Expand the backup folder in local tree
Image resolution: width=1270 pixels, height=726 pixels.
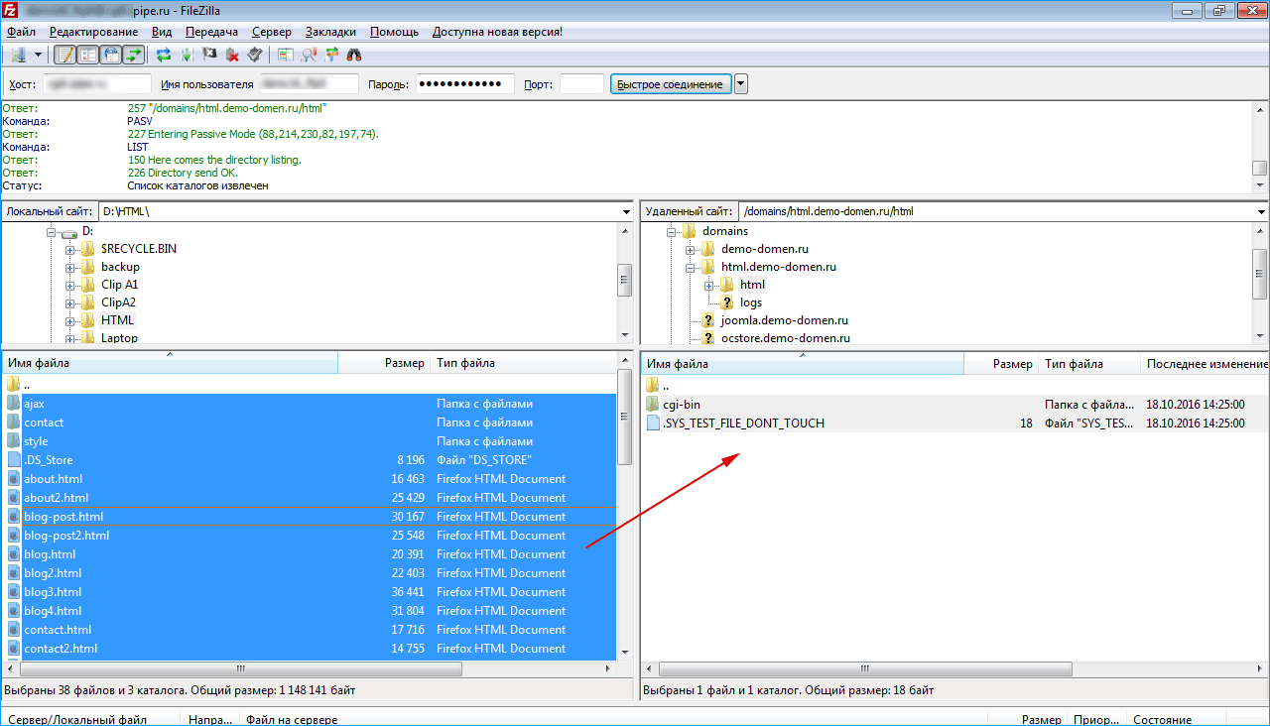(70, 267)
